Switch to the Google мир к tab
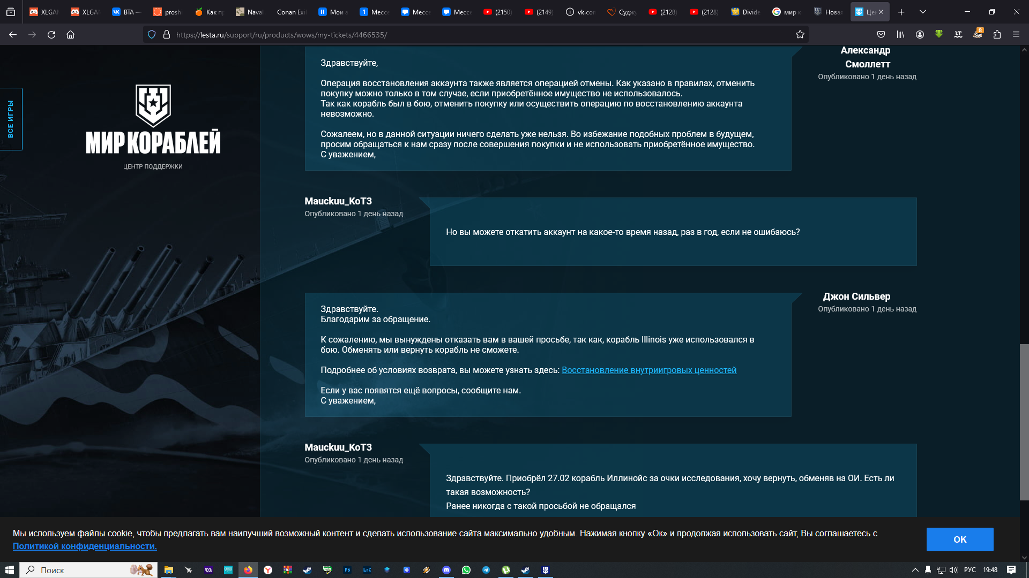The width and height of the screenshot is (1029, 578). 786,12
